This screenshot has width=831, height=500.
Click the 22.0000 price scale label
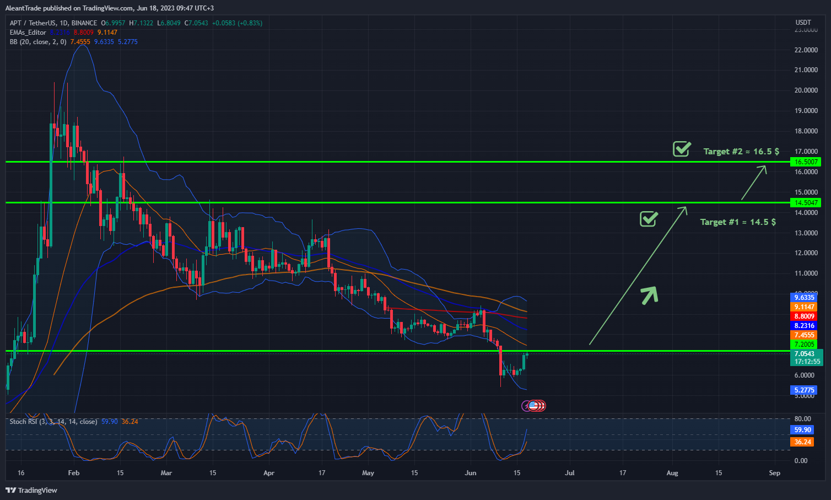click(x=806, y=50)
